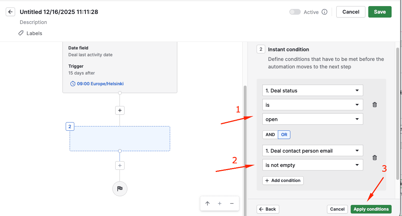The width and height of the screenshot is (402, 216).
Task: Open the "open" value dropdown
Action: pos(313,119)
